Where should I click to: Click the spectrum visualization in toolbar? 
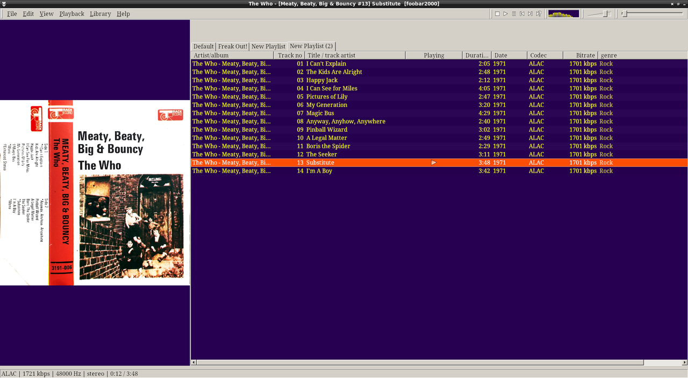pyautogui.click(x=563, y=13)
